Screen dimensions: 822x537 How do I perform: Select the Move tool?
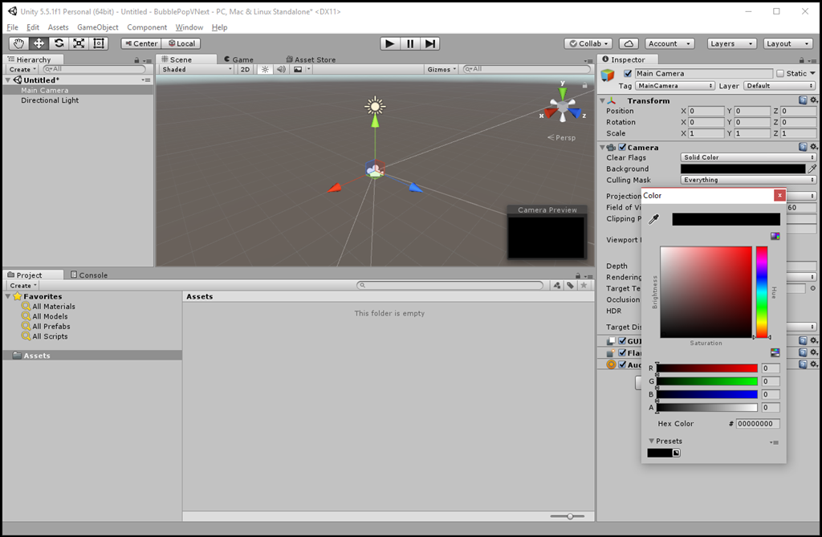[39, 43]
